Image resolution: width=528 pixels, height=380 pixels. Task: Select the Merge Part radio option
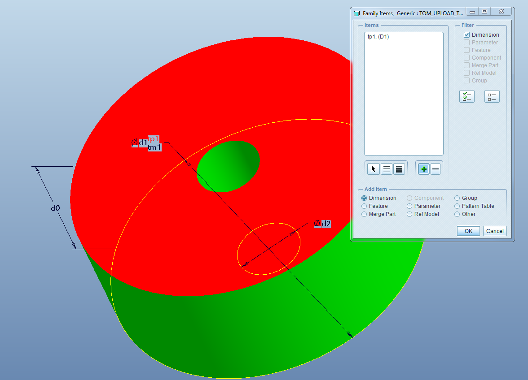click(364, 214)
